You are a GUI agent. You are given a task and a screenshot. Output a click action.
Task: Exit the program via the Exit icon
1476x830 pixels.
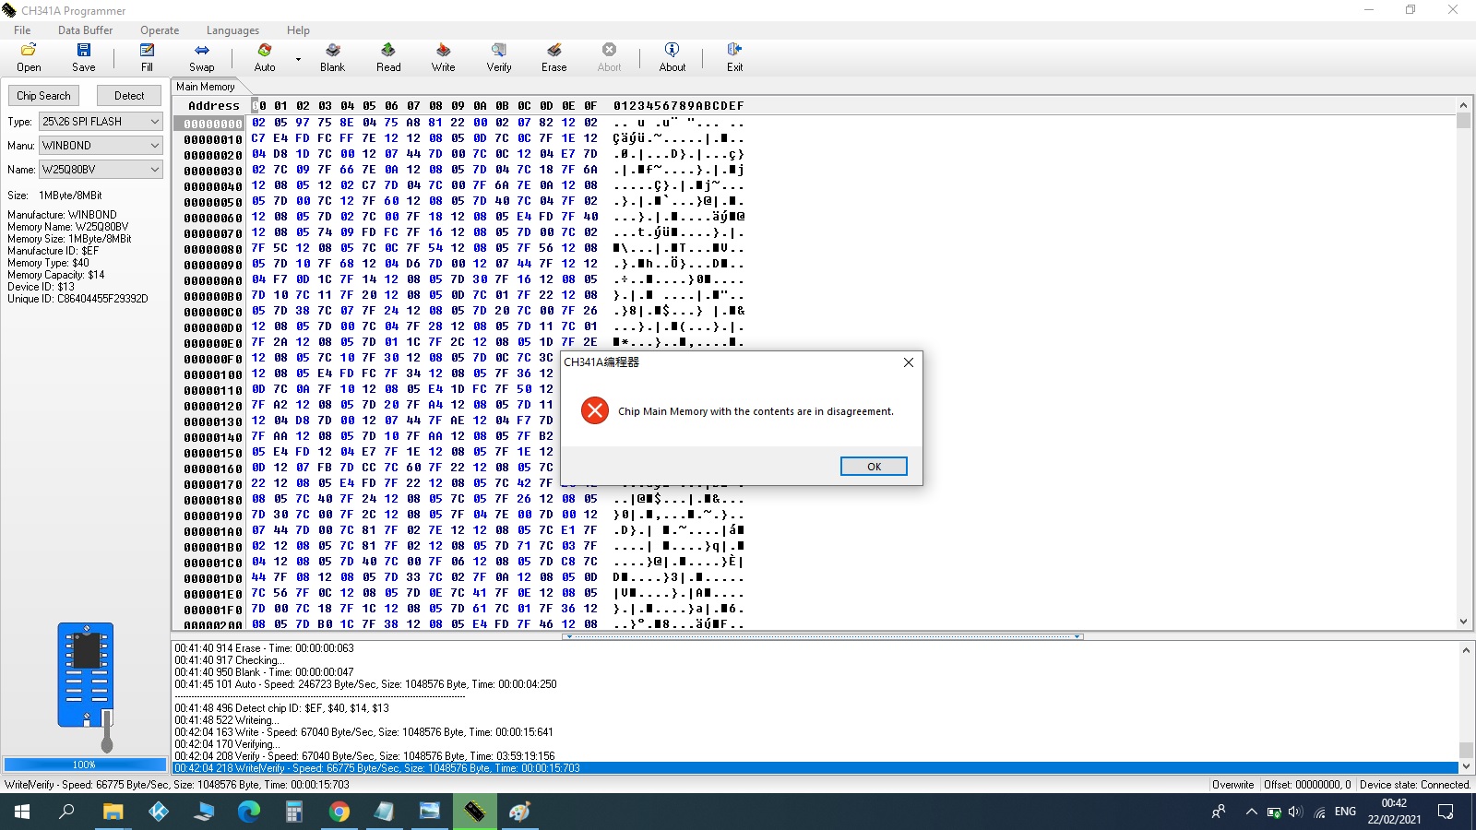coord(734,56)
